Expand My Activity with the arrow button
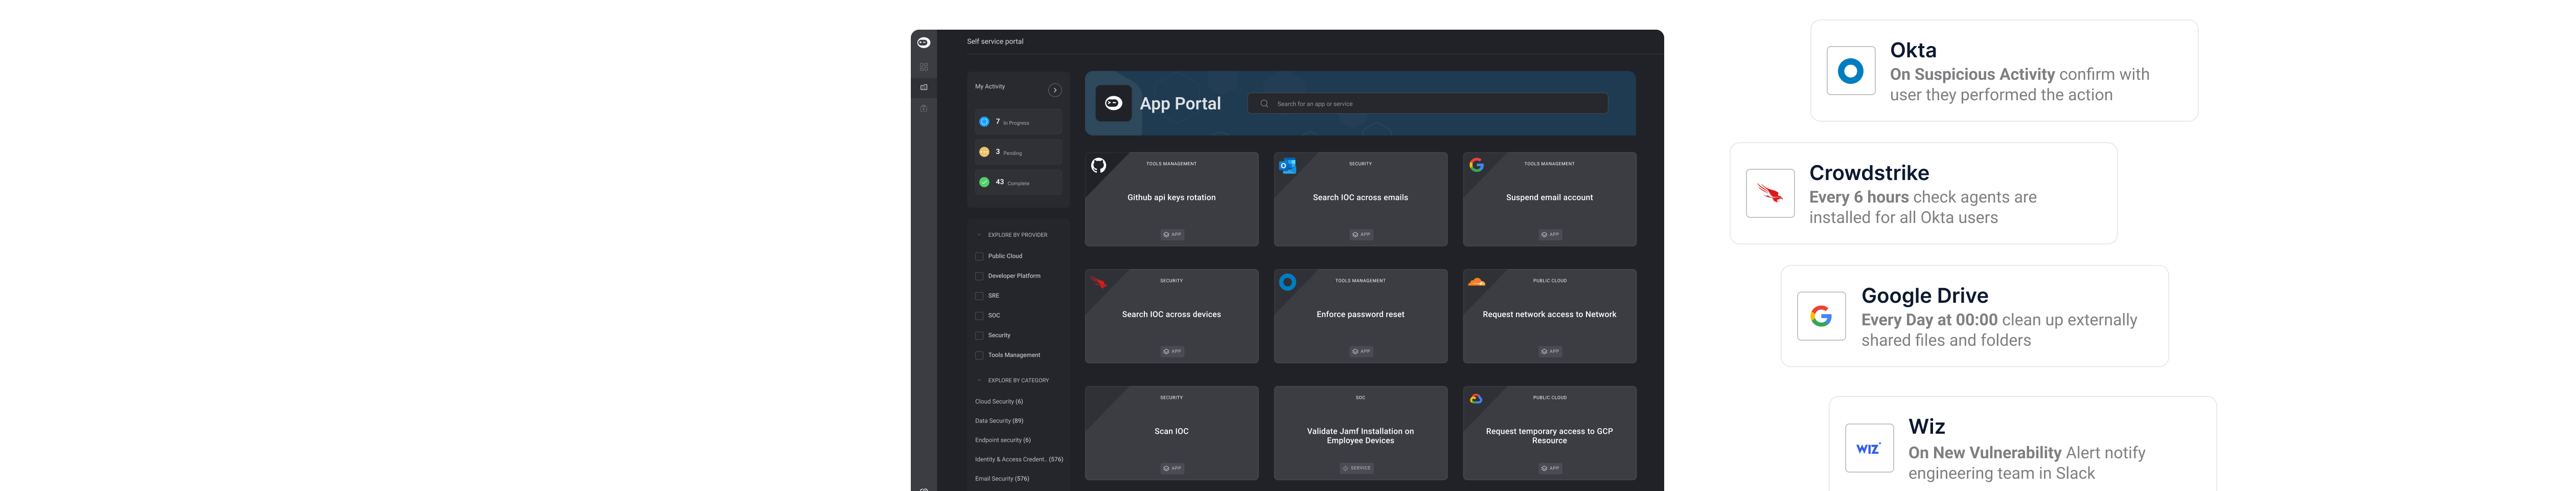 tap(1054, 90)
